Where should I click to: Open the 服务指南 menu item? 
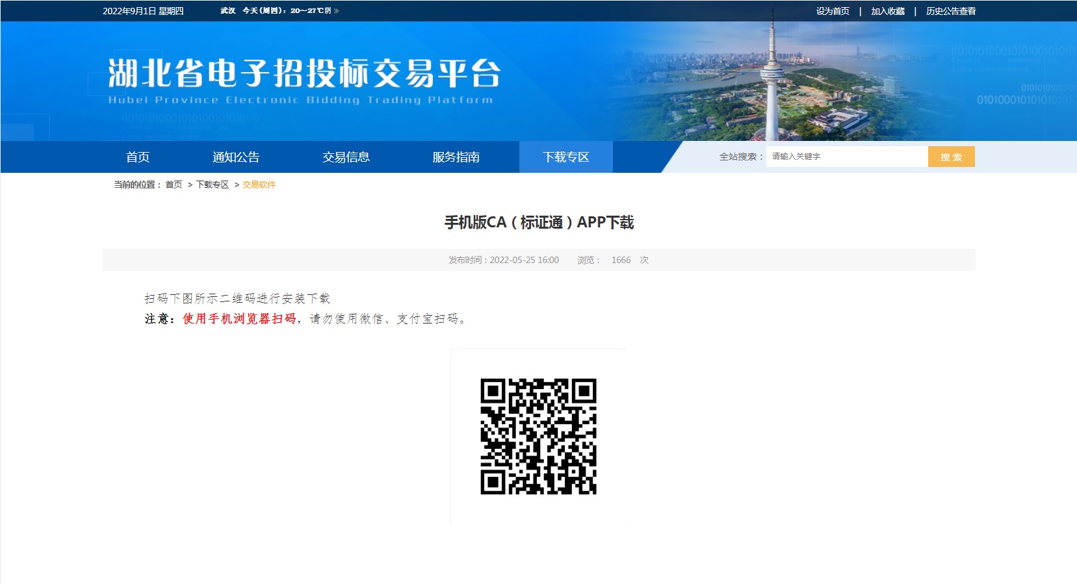pyautogui.click(x=456, y=157)
